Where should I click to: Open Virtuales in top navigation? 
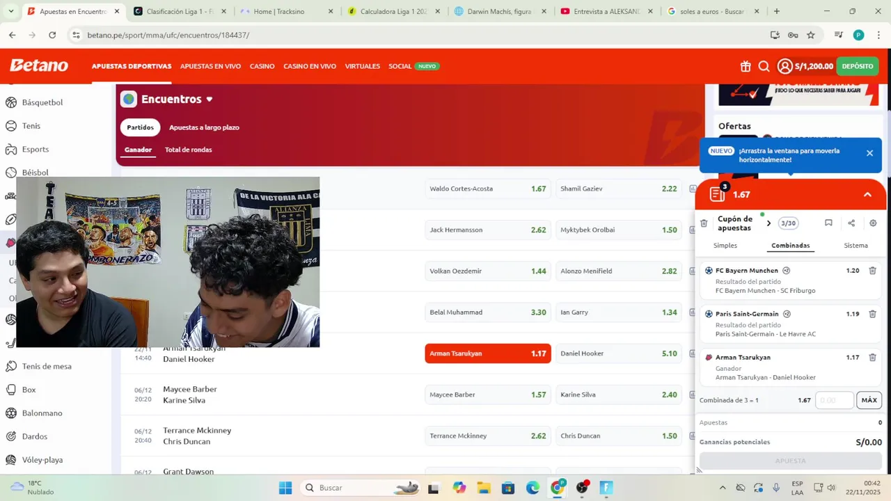click(x=362, y=66)
